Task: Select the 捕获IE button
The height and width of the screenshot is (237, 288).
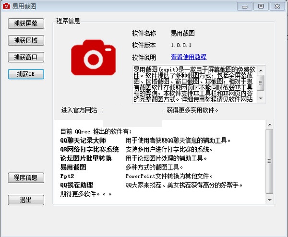Action: [26, 74]
